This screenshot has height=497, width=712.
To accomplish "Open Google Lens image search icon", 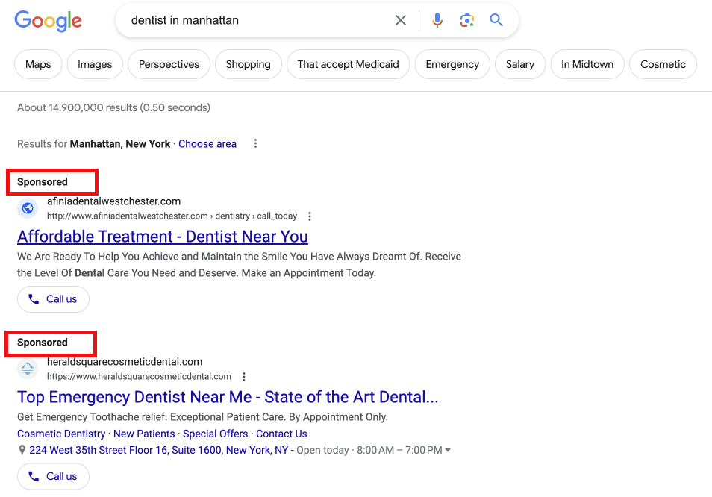I will tap(466, 20).
